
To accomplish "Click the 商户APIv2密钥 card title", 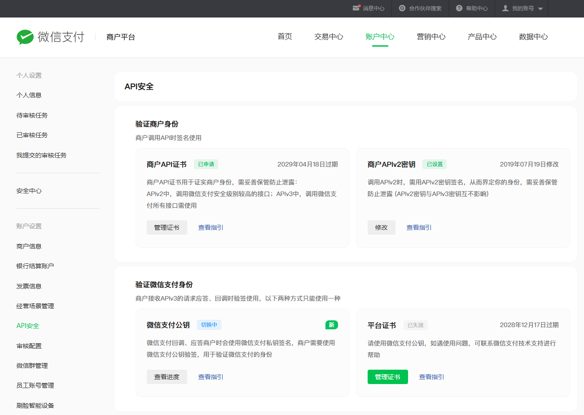I will point(391,164).
